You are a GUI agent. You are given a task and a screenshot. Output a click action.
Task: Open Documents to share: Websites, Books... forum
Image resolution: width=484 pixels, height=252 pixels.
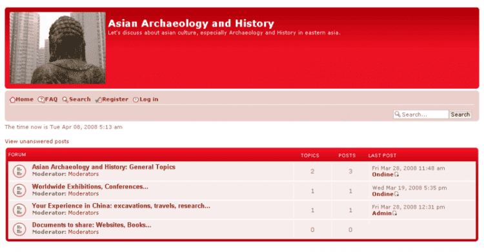click(x=92, y=225)
